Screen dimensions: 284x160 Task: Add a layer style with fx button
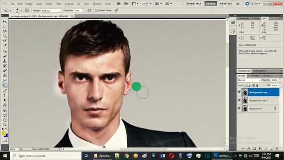click(249, 148)
